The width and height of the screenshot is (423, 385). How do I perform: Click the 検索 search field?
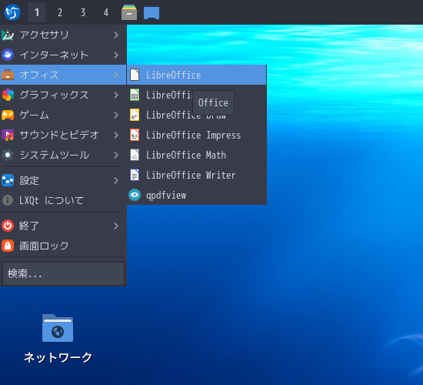63,273
